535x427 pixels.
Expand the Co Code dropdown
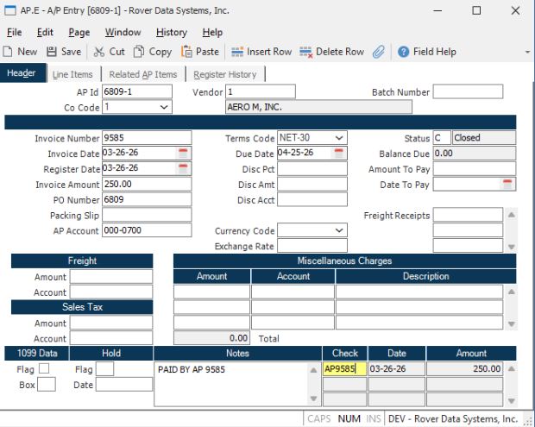pos(165,107)
